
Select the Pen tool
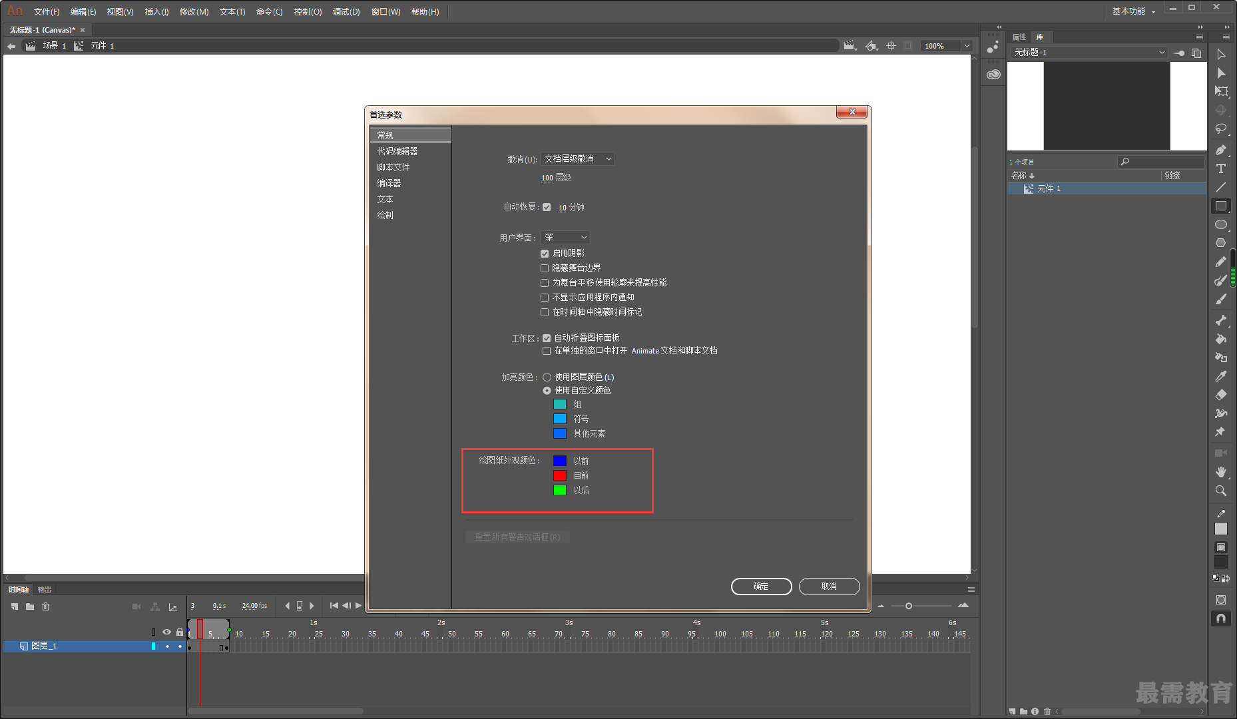[x=1221, y=150]
